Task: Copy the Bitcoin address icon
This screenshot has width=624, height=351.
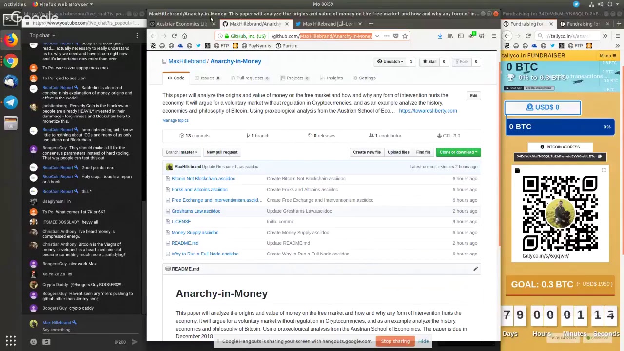Action: coord(600,156)
